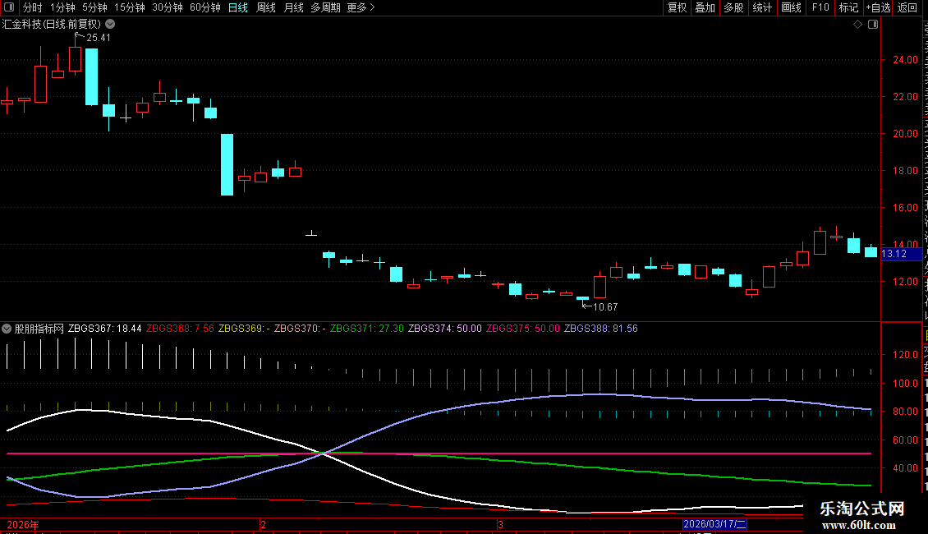Switch to 周线 weekly chart tab
The image size is (928, 534).
tap(266, 7)
